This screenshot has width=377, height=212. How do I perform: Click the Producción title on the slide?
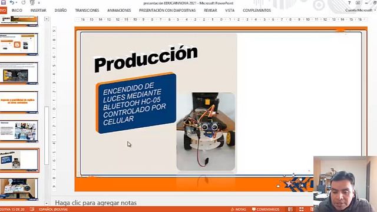[x=146, y=59]
